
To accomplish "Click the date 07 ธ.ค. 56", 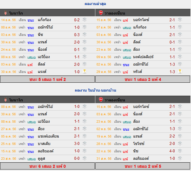I will tap(104, 27).
